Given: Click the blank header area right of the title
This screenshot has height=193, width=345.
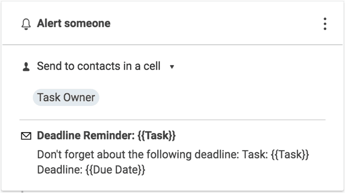Looking at the screenshot, I should click(215, 24).
